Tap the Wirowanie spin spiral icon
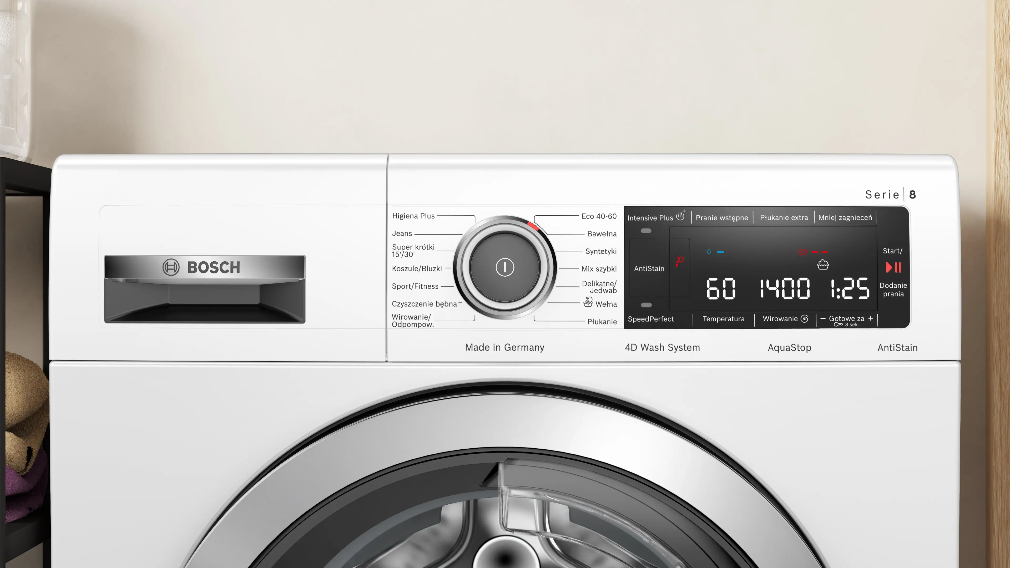The width and height of the screenshot is (1010, 568). pos(805,319)
